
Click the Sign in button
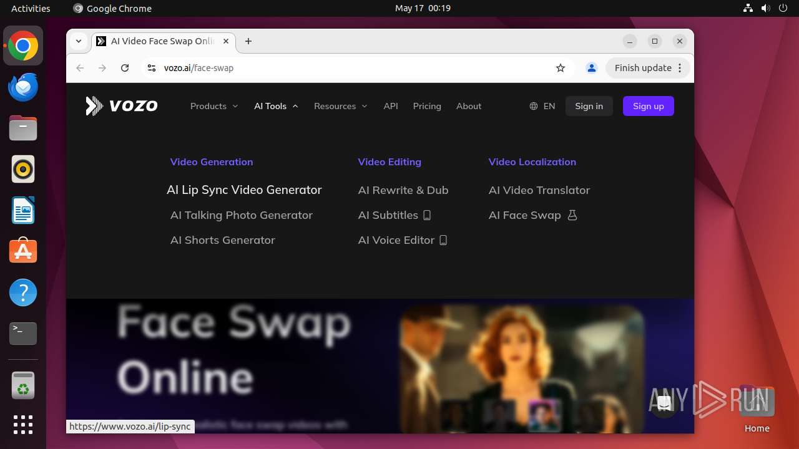click(x=589, y=106)
